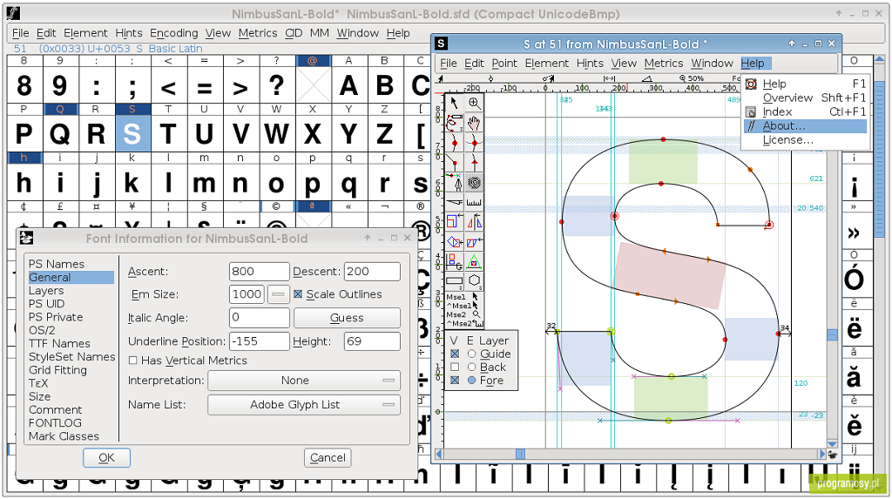Grab the glyph window horizontal scrollbar thumb
The image size is (892, 499).
521,454
